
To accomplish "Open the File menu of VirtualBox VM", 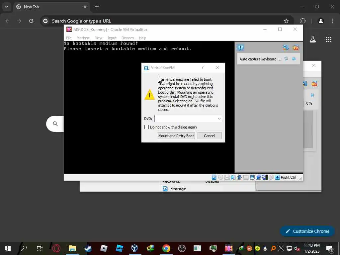I will coord(69,38).
